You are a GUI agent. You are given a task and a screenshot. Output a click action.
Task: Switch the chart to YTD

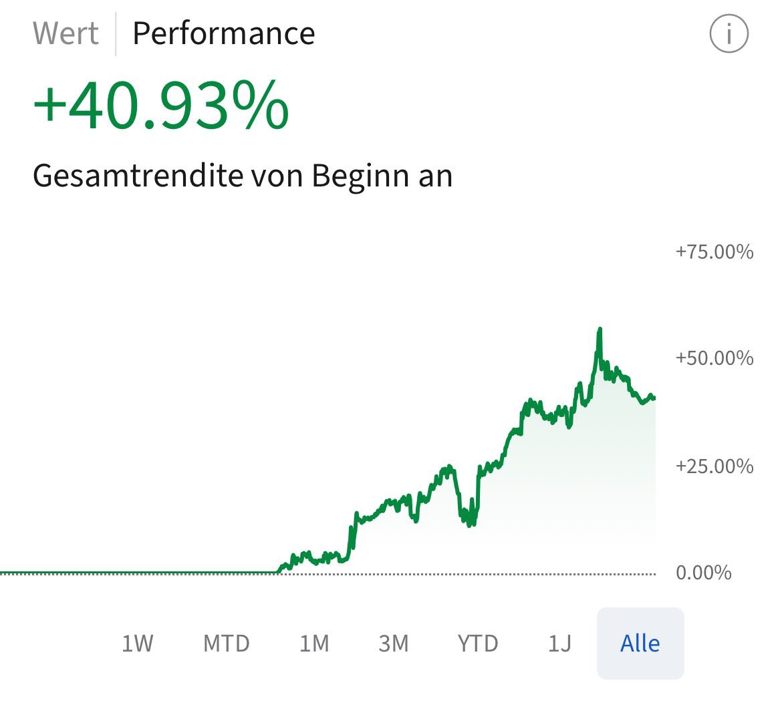point(478,644)
